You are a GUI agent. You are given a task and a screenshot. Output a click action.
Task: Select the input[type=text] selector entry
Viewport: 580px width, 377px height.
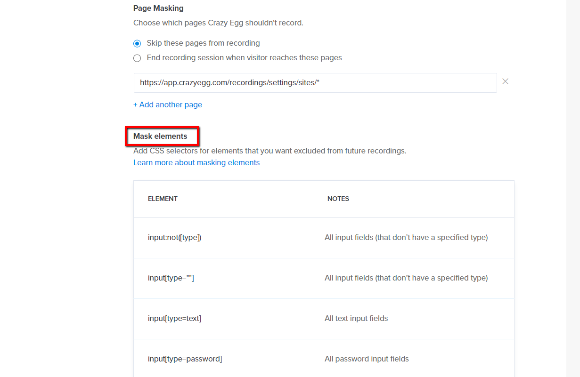click(174, 318)
